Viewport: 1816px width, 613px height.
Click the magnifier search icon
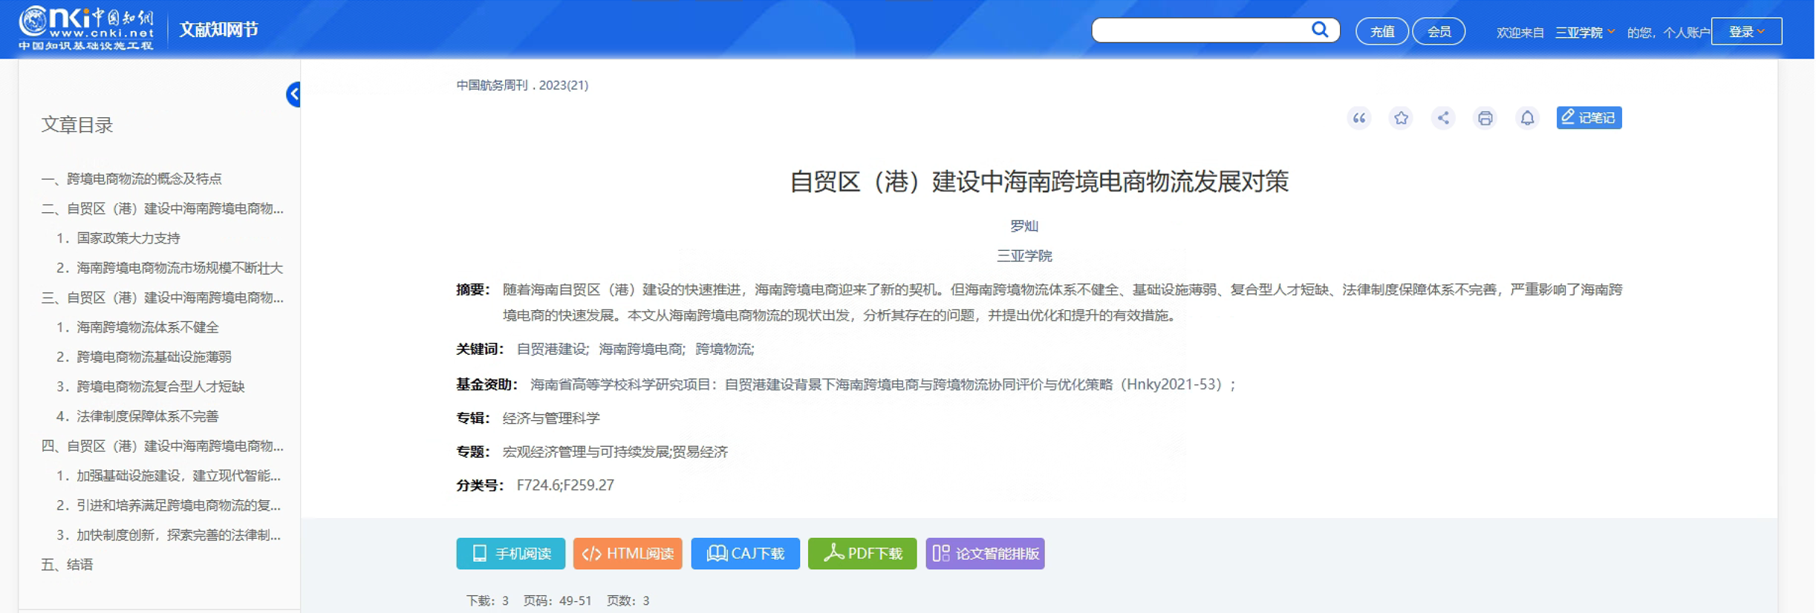tap(1319, 30)
